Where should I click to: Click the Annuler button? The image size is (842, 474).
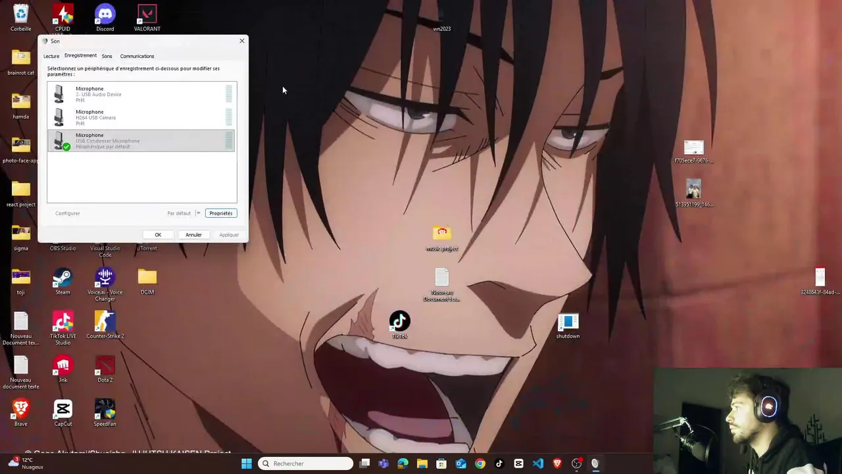point(193,235)
